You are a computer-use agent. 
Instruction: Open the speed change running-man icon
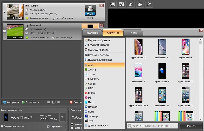(x=149, y=4)
